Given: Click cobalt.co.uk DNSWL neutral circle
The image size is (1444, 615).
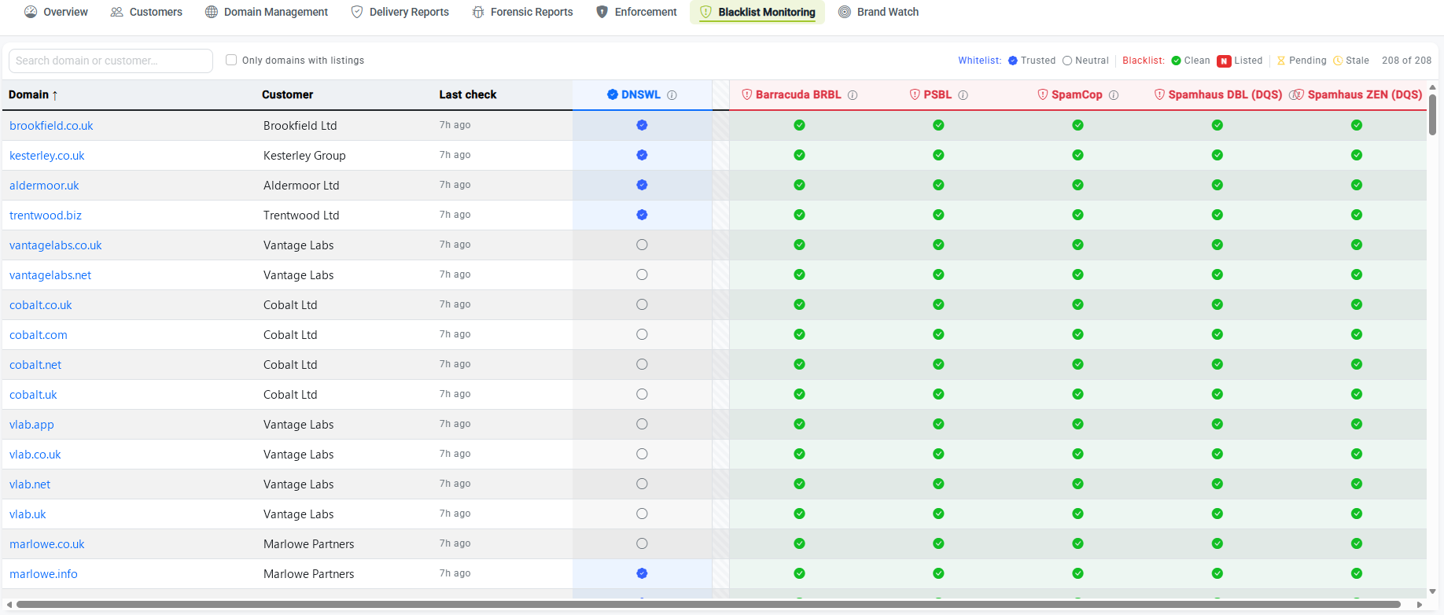Looking at the screenshot, I should [x=642, y=304].
